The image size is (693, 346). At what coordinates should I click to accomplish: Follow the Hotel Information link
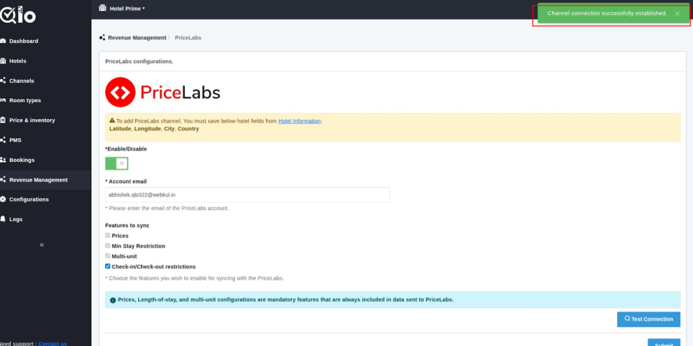click(299, 121)
